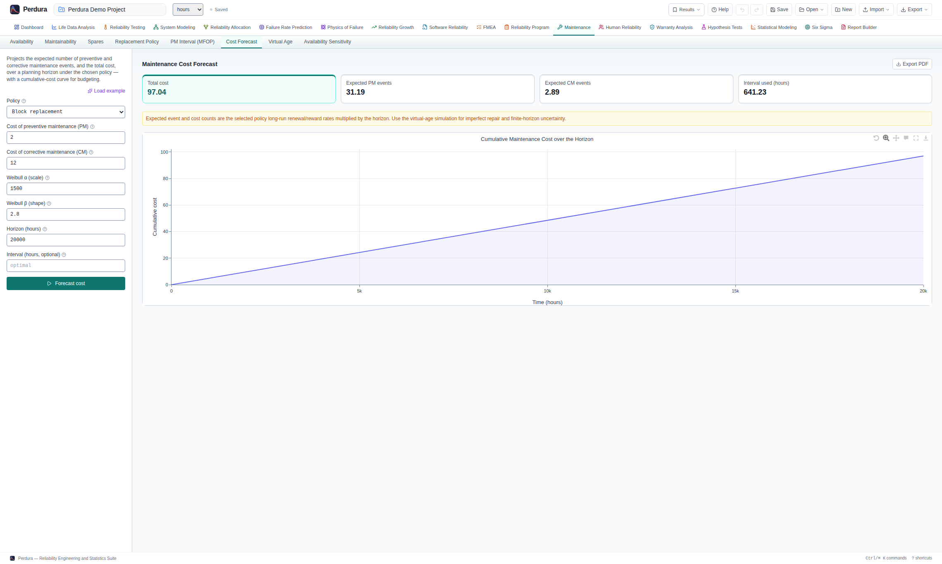Run the Forecast cost button

(66, 283)
